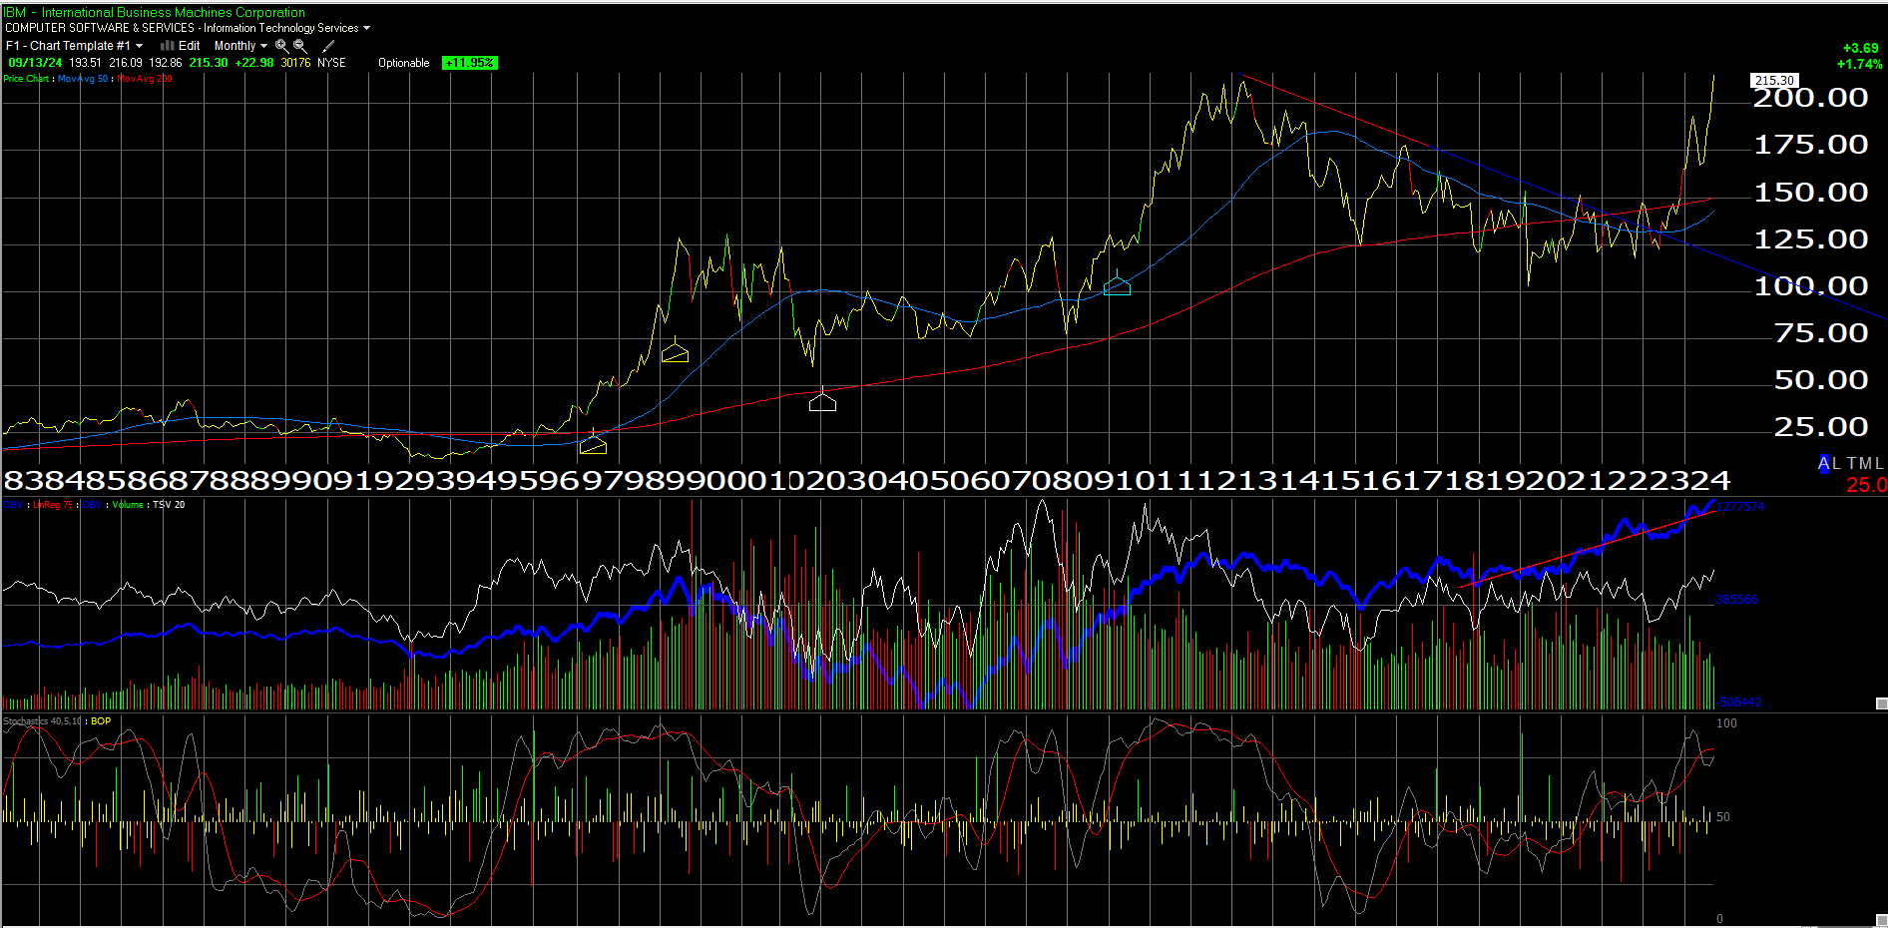This screenshot has height=928, width=1888.
Task: Click the 215.30 price tag on right axis
Action: click(x=1774, y=80)
